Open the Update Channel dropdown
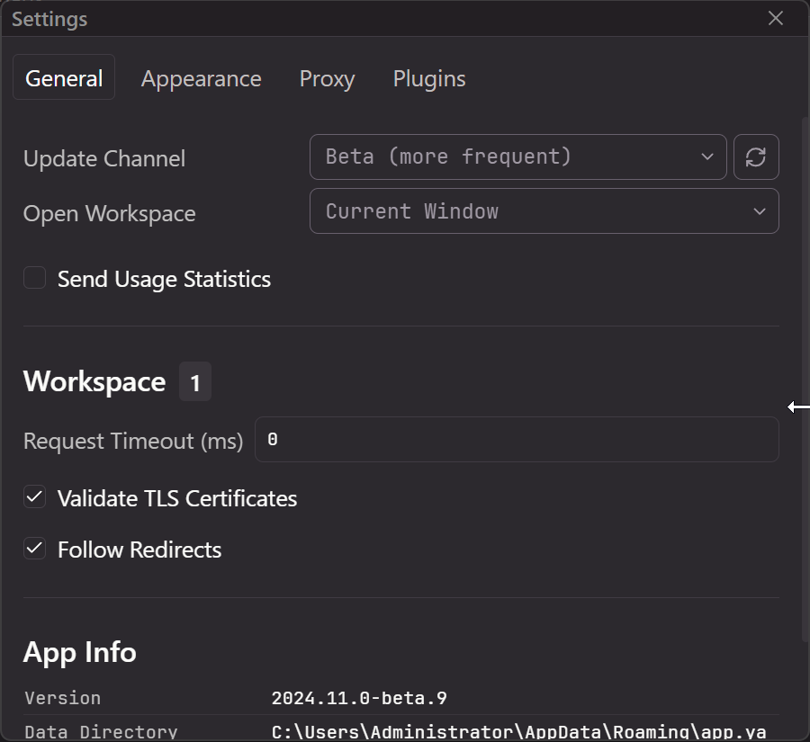The width and height of the screenshot is (810, 742). coord(517,157)
